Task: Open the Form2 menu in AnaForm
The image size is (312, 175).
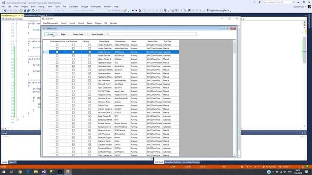Action: [x=64, y=23]
